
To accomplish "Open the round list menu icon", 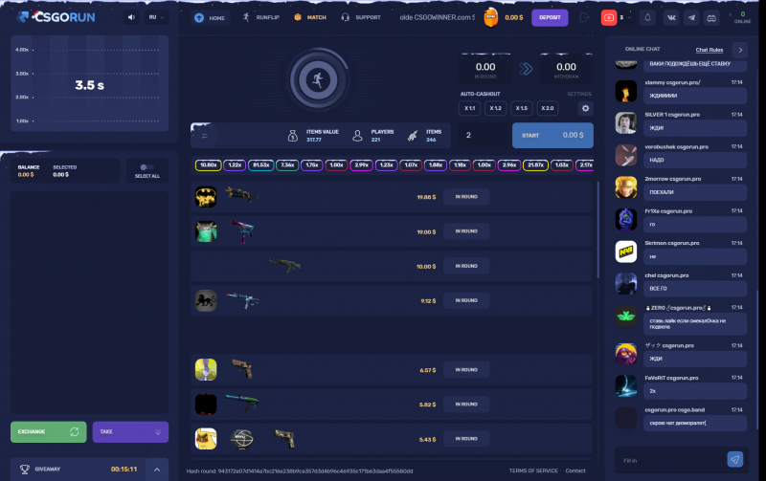I will [205, 136].
